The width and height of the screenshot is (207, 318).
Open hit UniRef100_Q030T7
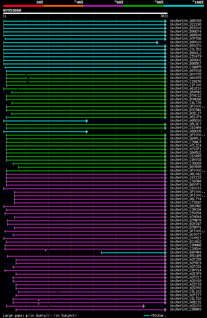tap(186, 235)
